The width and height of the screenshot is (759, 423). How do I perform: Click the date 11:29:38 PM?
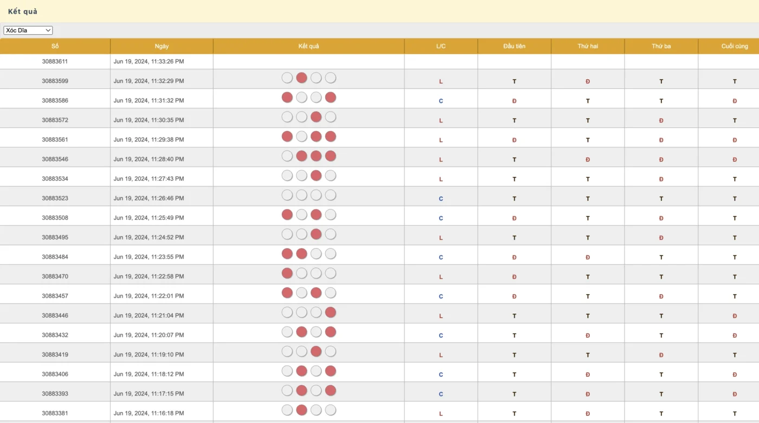[x=149, y=140]
